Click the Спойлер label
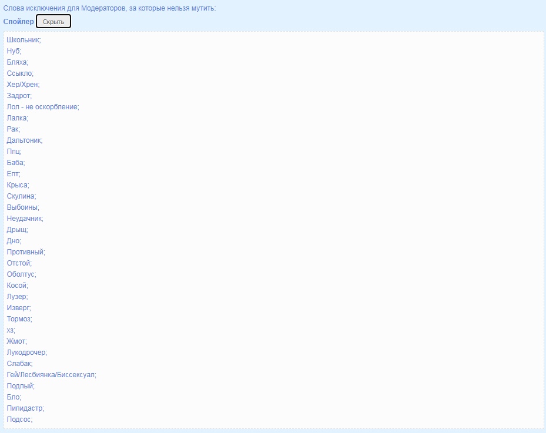The image size is (546, 433). [x=19, y=22]
